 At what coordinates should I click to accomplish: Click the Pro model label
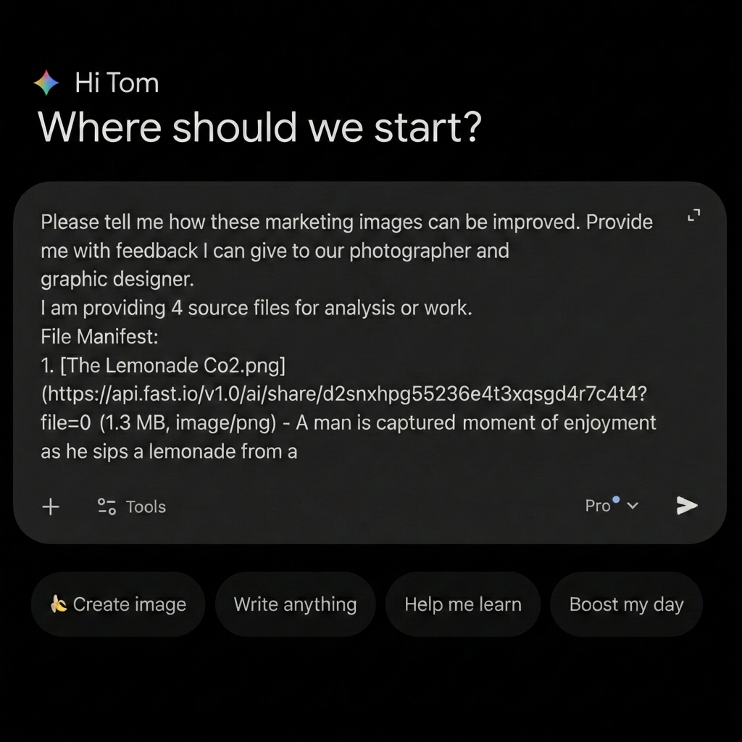point(598,507)
